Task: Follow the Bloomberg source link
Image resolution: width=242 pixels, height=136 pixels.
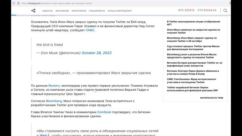Action: [x=54, y=101]
